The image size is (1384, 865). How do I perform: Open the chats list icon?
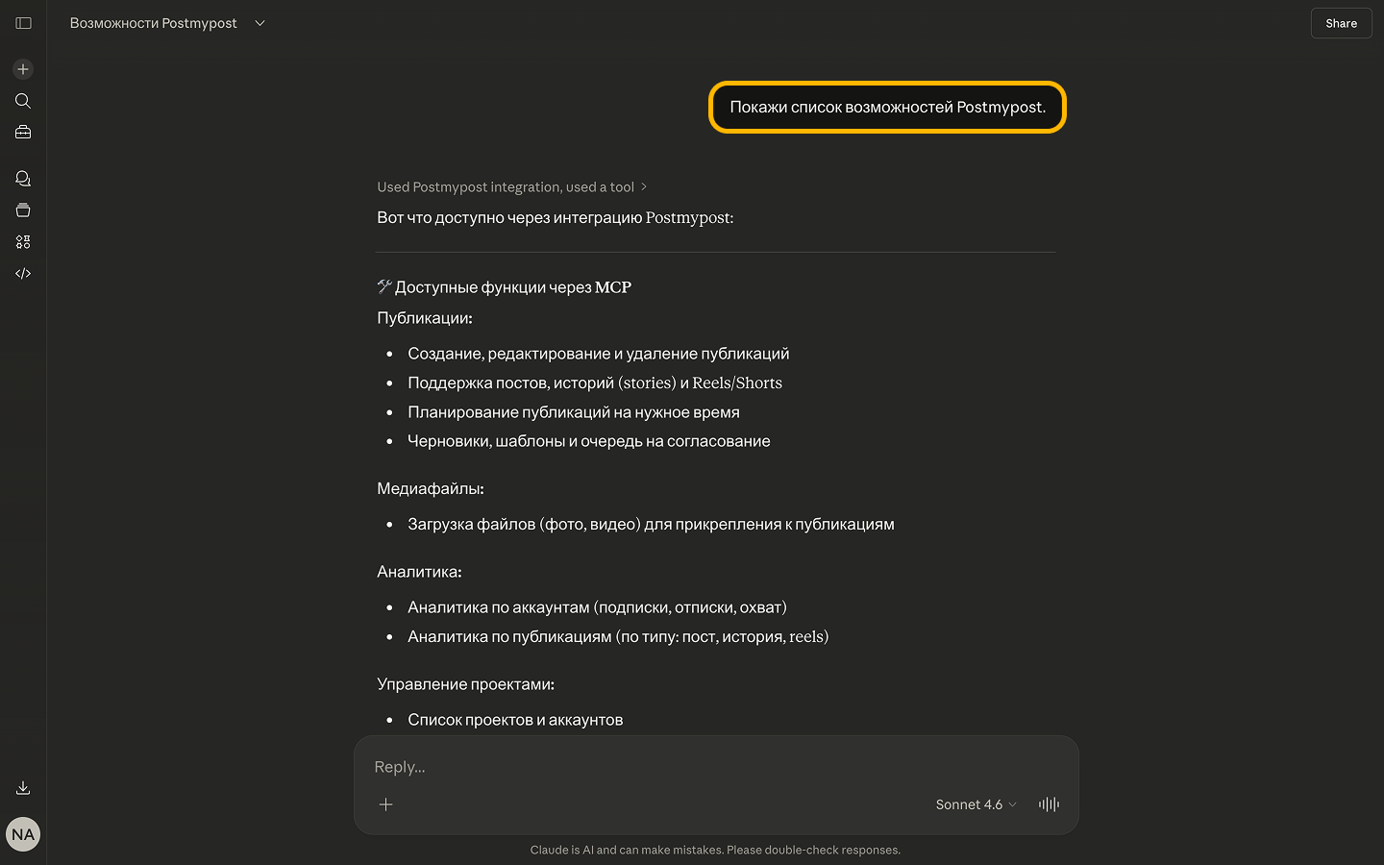[x=23, y=179]
